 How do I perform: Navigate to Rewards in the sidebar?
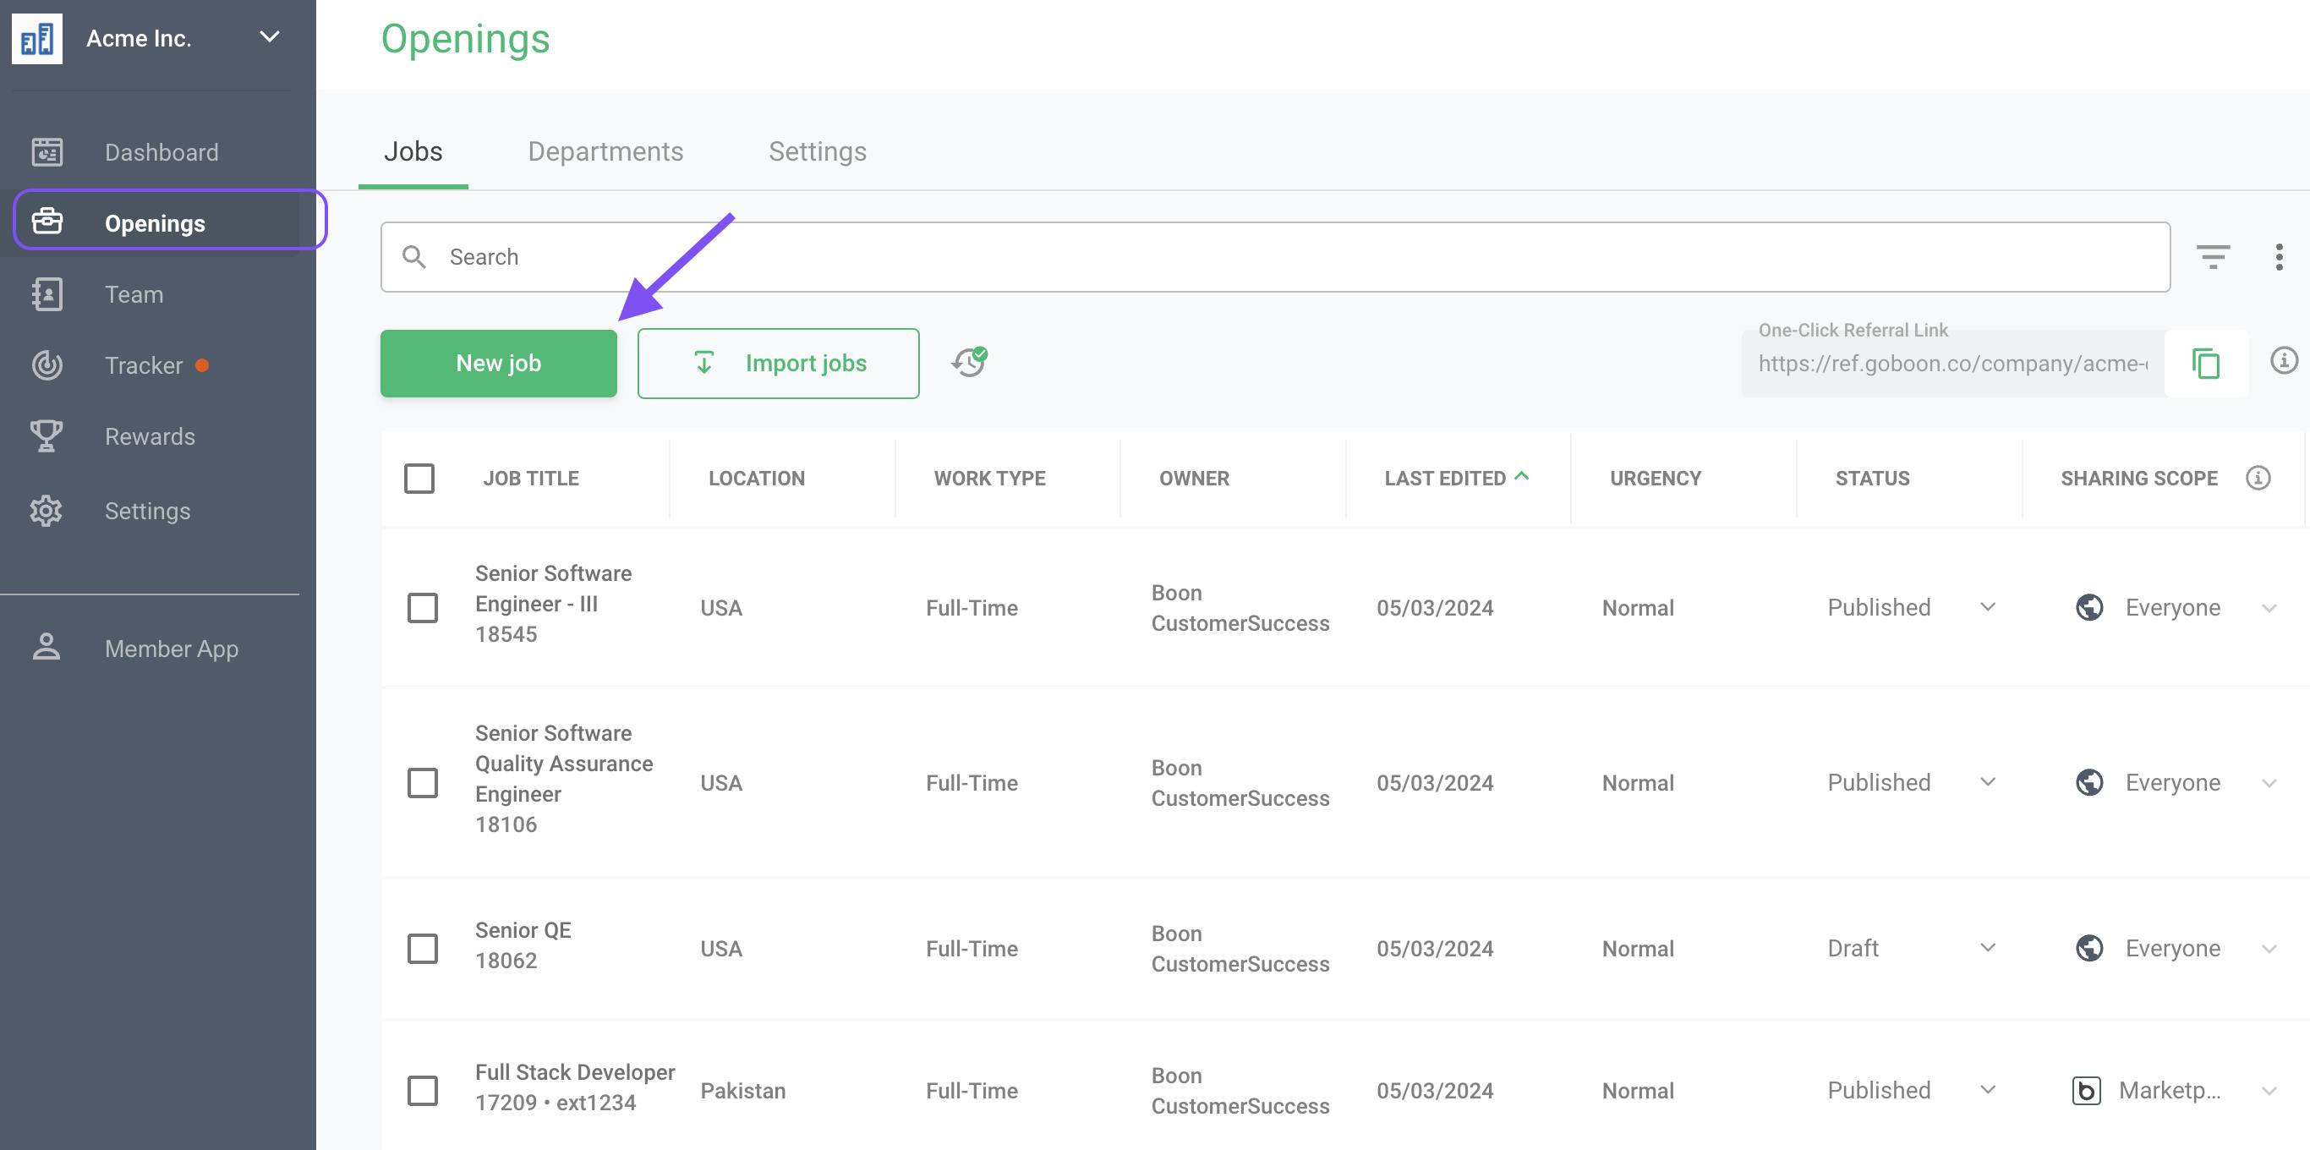tap(150, 436)
